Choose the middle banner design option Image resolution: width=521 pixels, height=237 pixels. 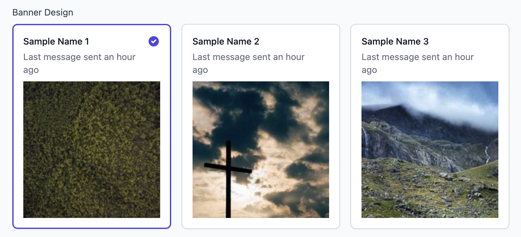click(x=260, y=126)
